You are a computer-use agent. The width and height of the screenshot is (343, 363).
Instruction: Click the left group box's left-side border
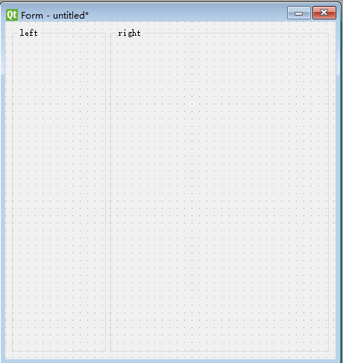click(13, 192)
